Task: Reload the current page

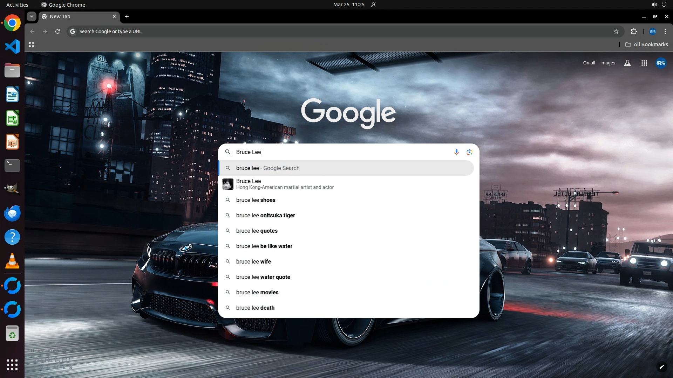Action: tap(57, 31)
